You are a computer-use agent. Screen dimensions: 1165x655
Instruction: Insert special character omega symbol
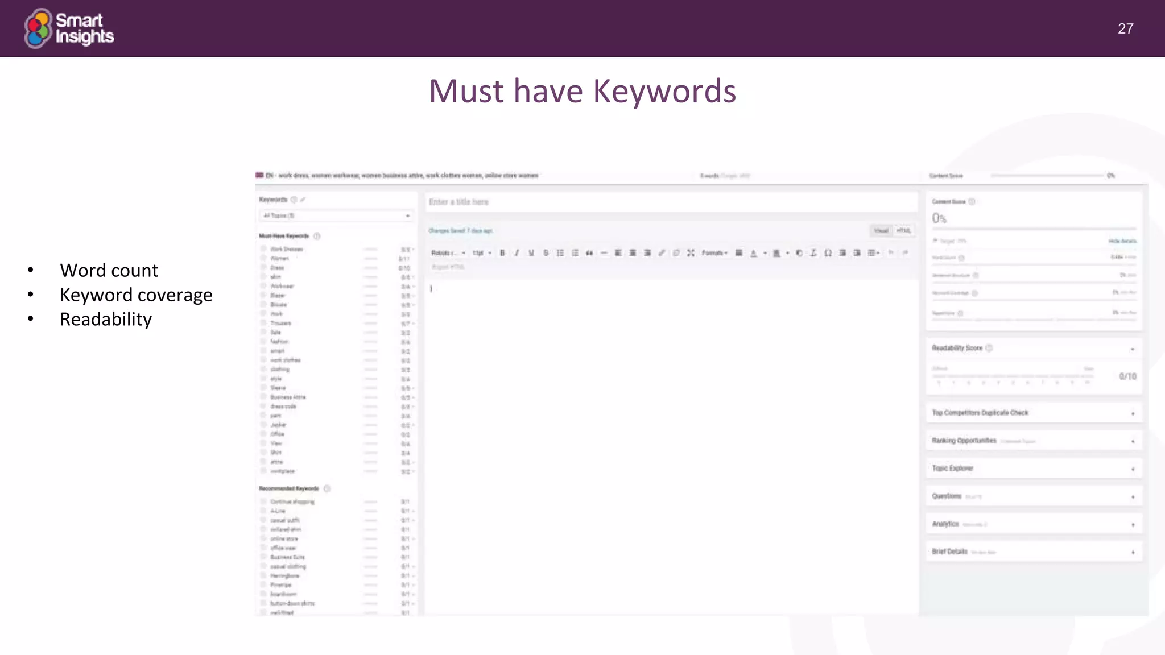828,253
